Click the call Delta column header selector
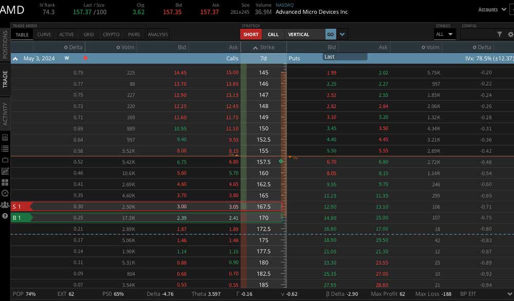Screen dimensions: 514x301 coord(73,47)
